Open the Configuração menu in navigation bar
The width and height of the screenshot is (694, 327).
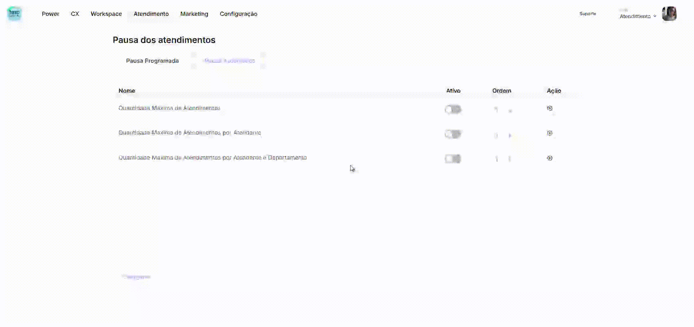pyautogui.click(x=238, y=14)
